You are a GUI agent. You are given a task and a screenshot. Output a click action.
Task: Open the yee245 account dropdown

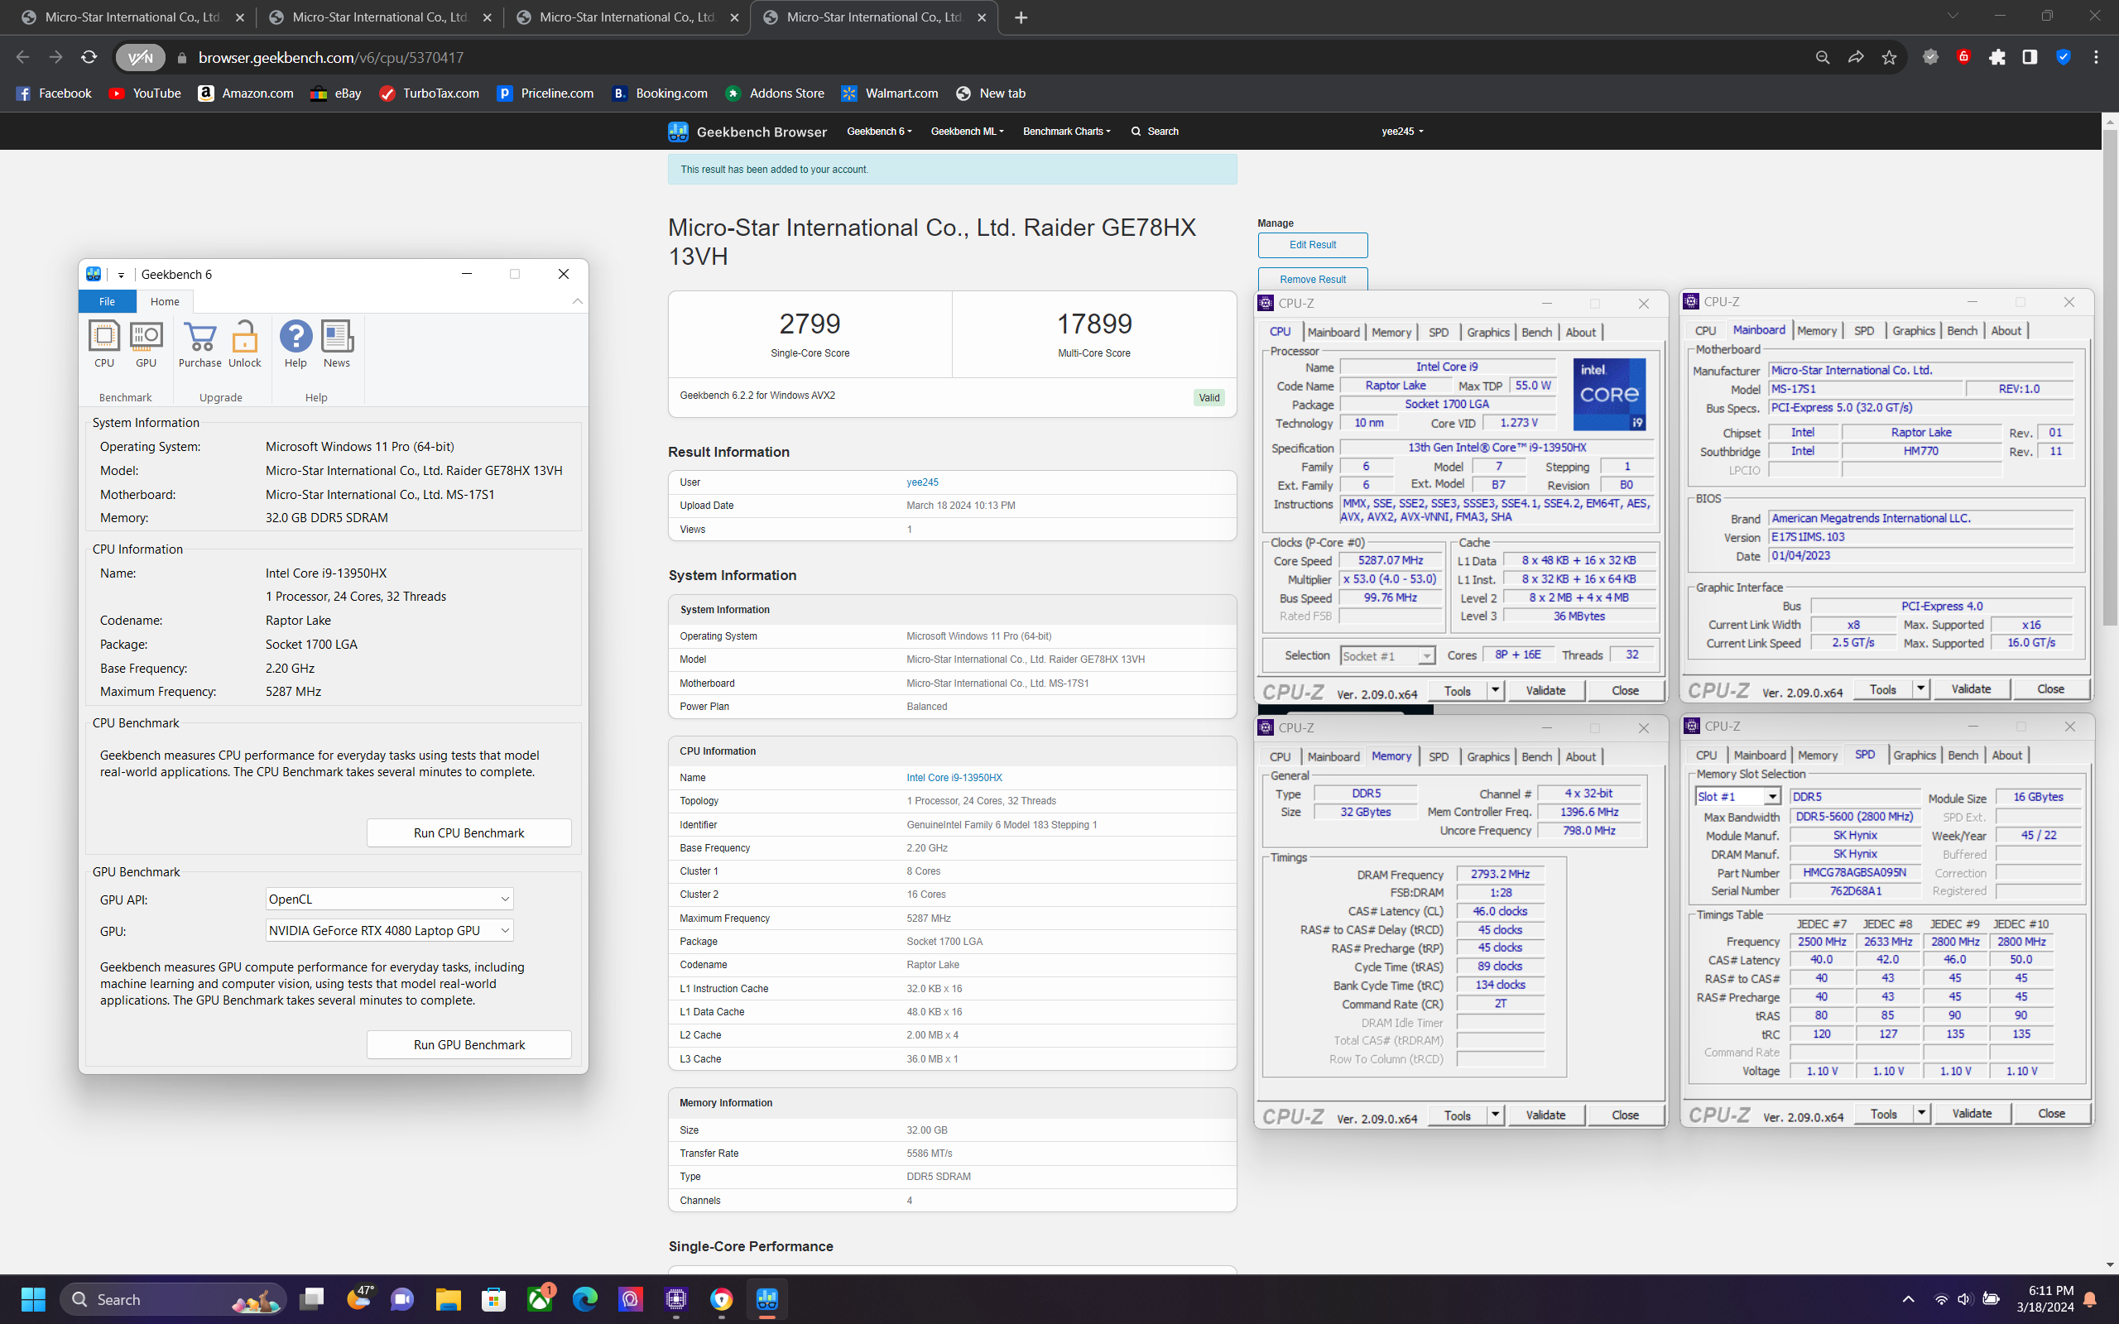(x=1402, y=132)
